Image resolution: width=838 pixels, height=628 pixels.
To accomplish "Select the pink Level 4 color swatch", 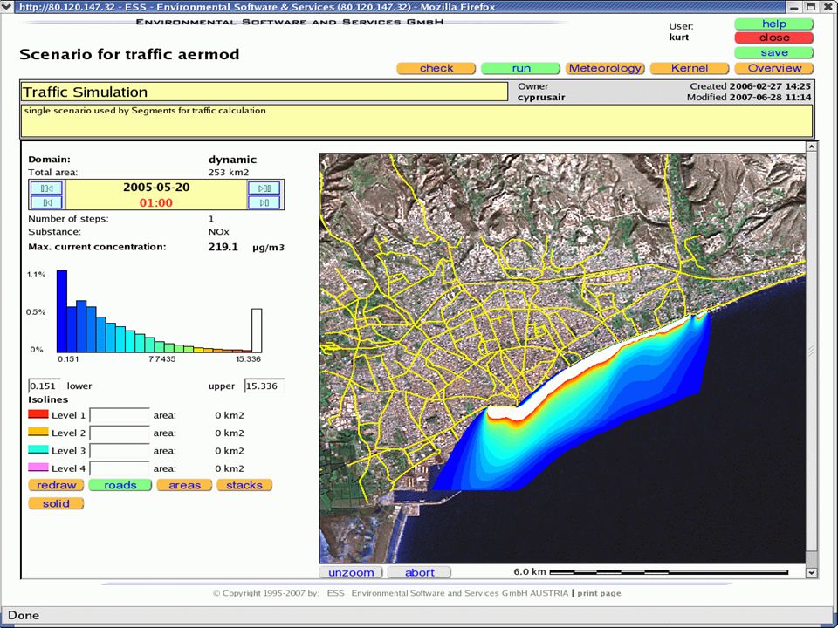I will 38,468.
